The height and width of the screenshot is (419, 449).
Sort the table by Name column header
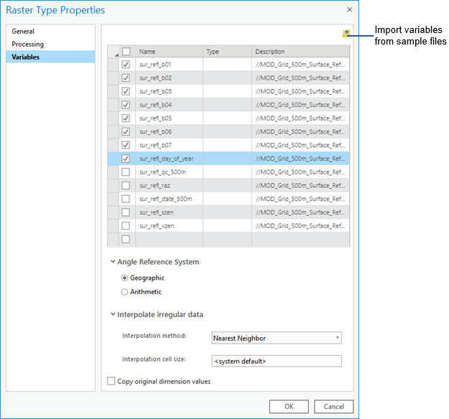[168, 52]
